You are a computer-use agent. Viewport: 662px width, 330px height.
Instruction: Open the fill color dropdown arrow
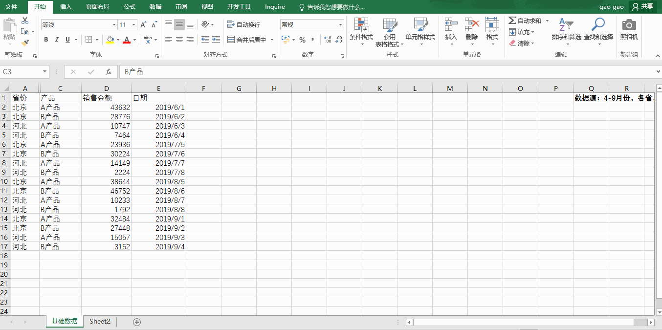click(x=118, y=40)
